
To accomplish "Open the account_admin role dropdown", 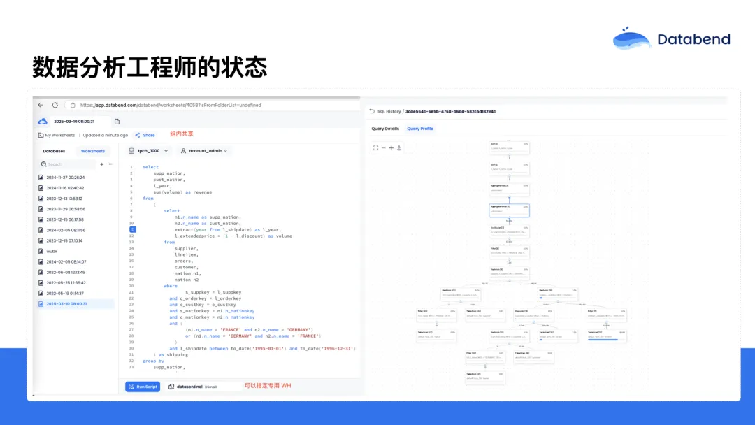I will pyautogui.click(x=204, y=151).
